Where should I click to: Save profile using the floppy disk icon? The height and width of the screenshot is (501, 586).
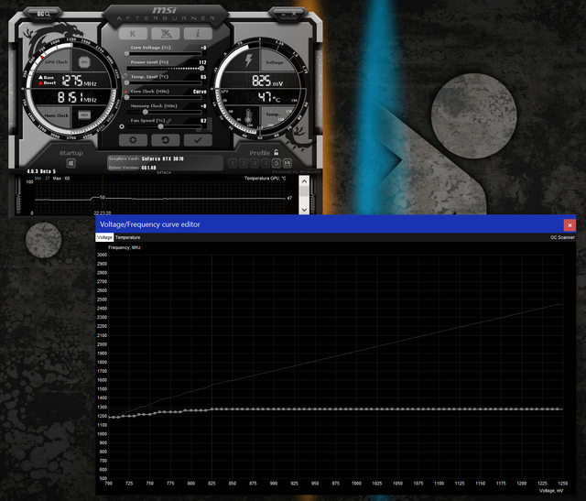[x=287, y=163]
